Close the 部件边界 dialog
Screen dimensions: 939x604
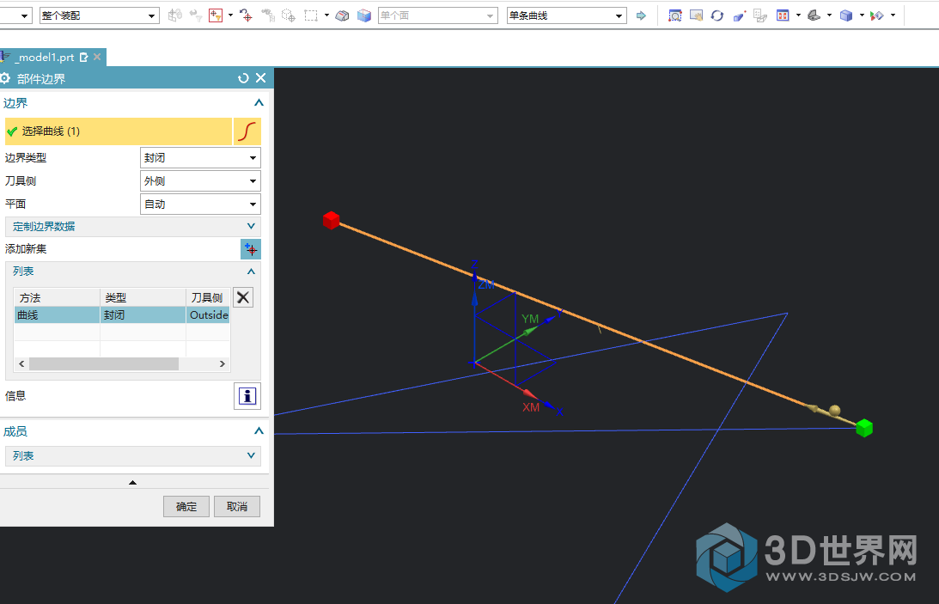[x=261, y=78]
